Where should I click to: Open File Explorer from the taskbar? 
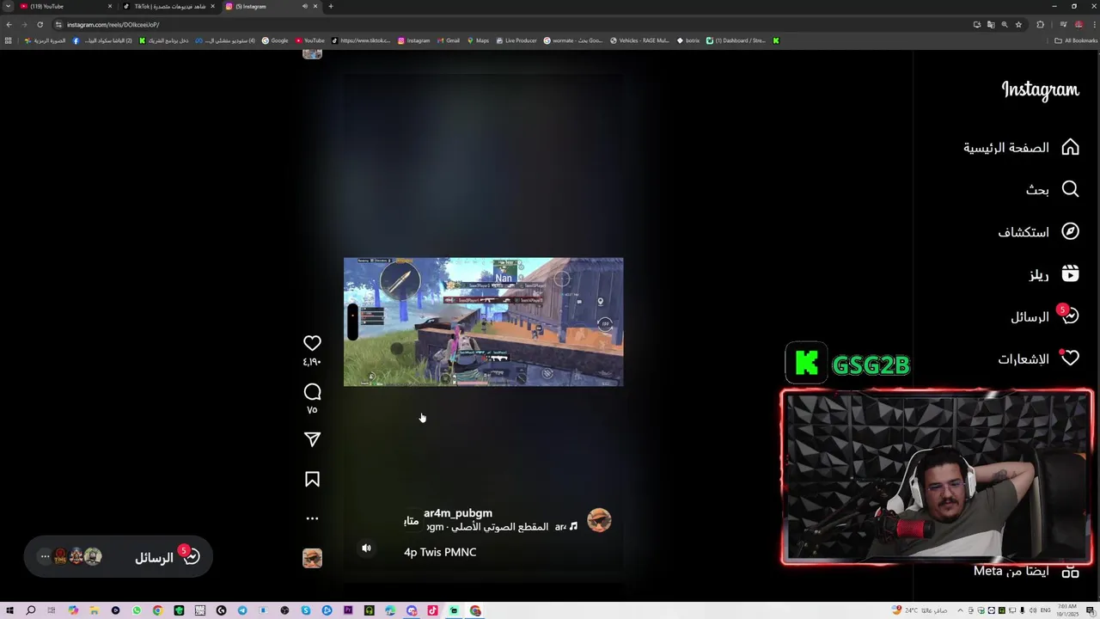(x=94, y=610)
